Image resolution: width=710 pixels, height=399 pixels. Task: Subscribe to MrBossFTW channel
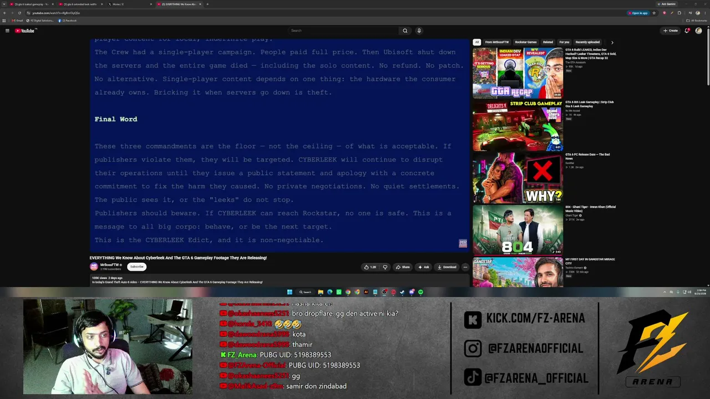(136, 267)
